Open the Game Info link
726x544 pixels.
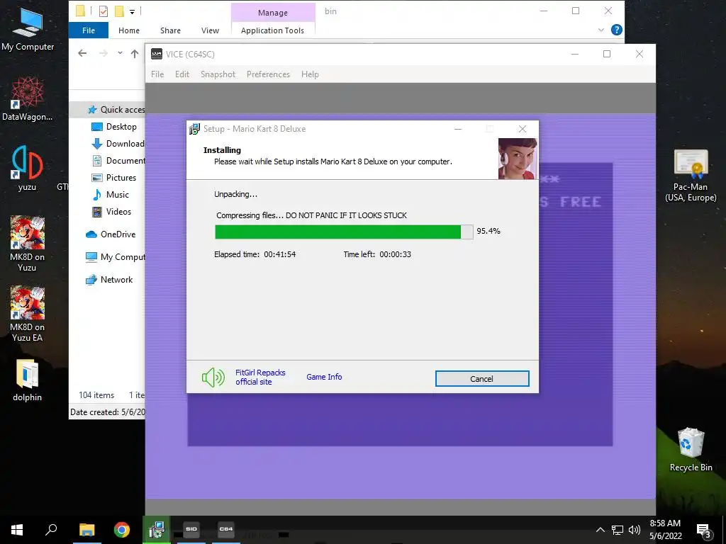point(324,377)
